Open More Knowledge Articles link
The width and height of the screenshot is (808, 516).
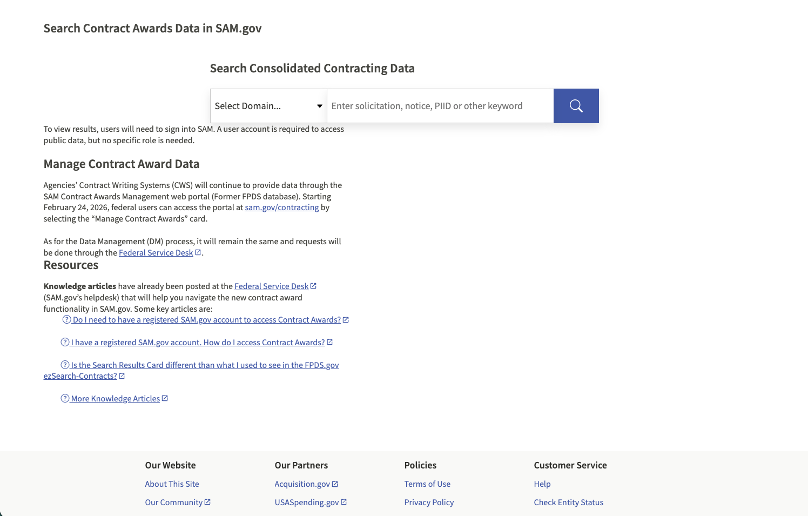click(116, 399)
